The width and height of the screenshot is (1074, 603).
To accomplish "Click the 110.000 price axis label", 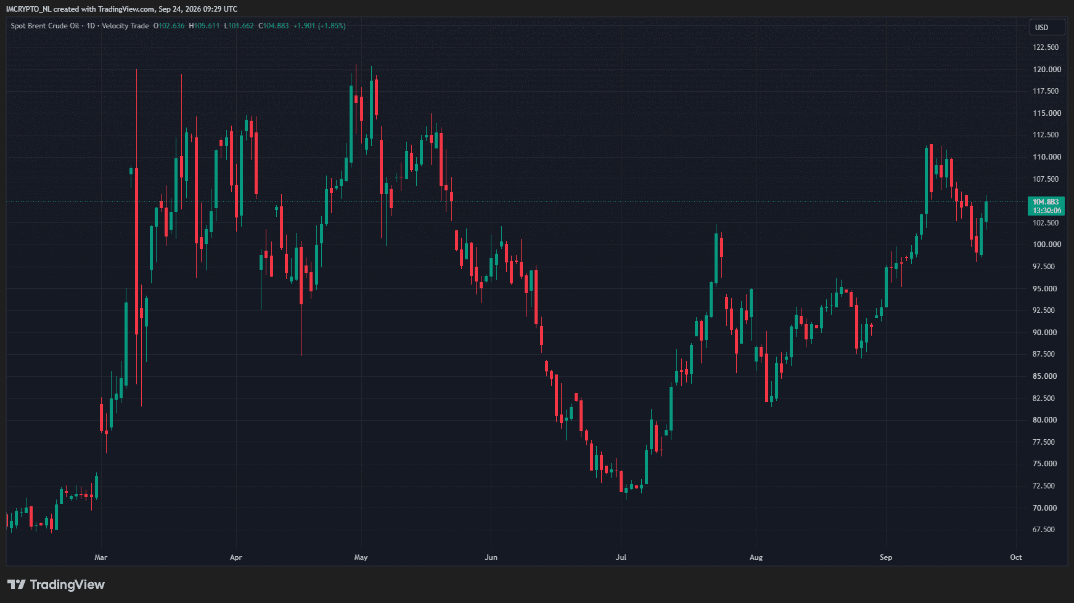I will click(1047, 157).
